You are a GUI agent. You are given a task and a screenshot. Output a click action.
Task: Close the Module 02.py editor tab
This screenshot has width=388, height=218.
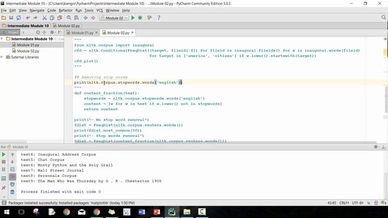click(132, 32)
